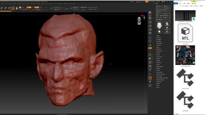The width and height of the screenshot is (205, 115).
Task: Click the white sphere icon left of Mrgb
Action: (17, 8)
